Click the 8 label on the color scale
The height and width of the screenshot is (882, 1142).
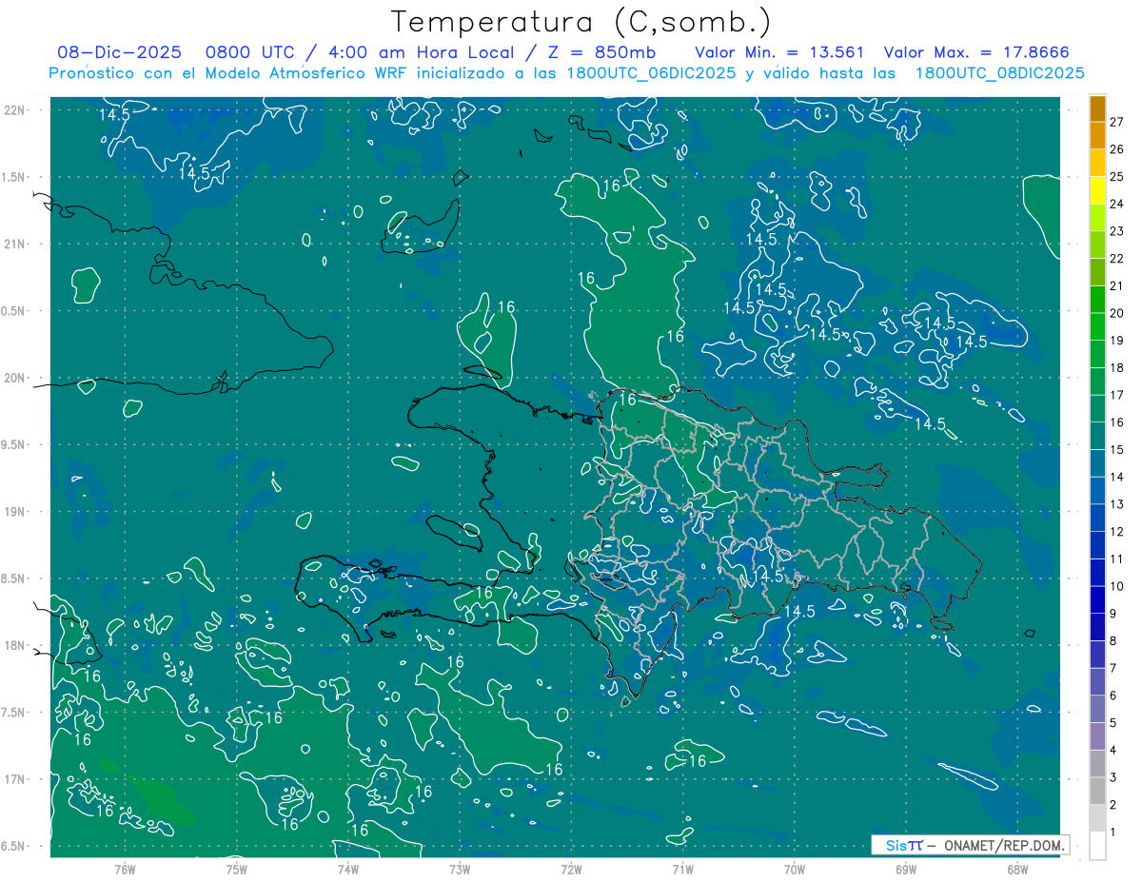point(1113,641)
